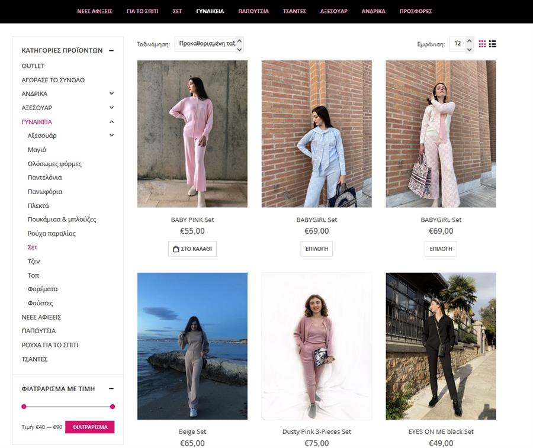Open EYES ON ME black Set title

coord(441,431)
